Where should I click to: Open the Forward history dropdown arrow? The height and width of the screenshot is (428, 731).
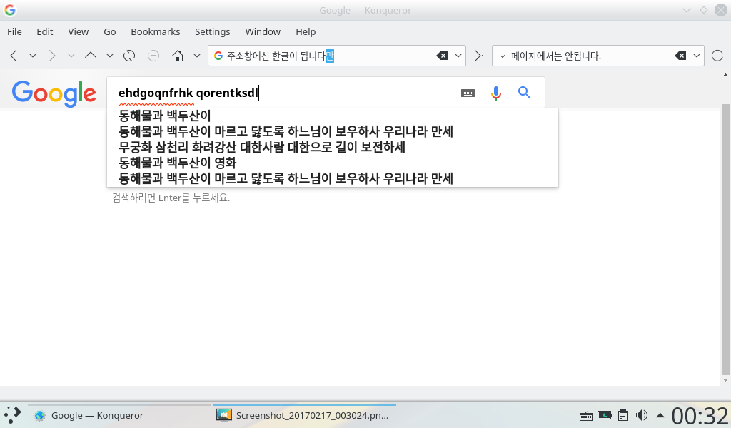pos(71,56)
